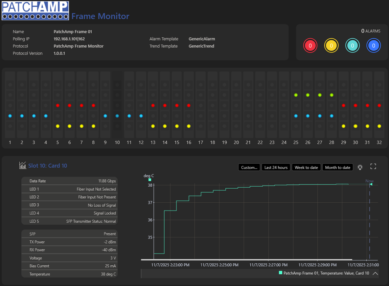
Task: Click the Now marker on the trend chart
Action: 369,181
